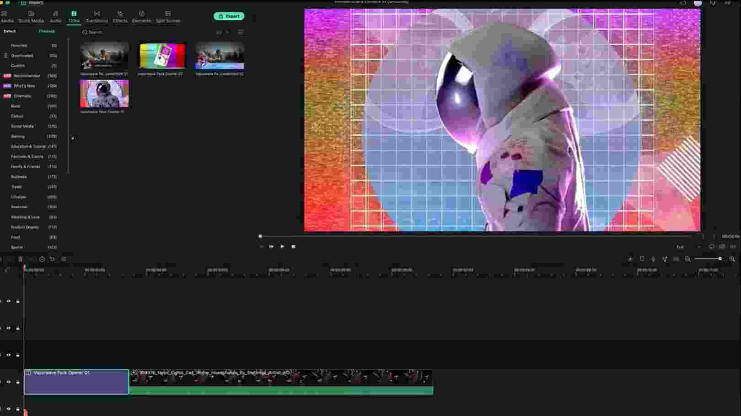Click the marker shield icon in timeline toolbar

[x=642, y=259]
